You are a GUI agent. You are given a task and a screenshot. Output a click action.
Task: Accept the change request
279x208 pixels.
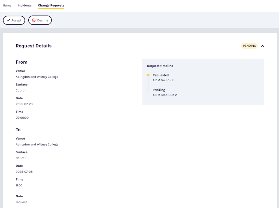pyautogui.click(x=14, y=20)
